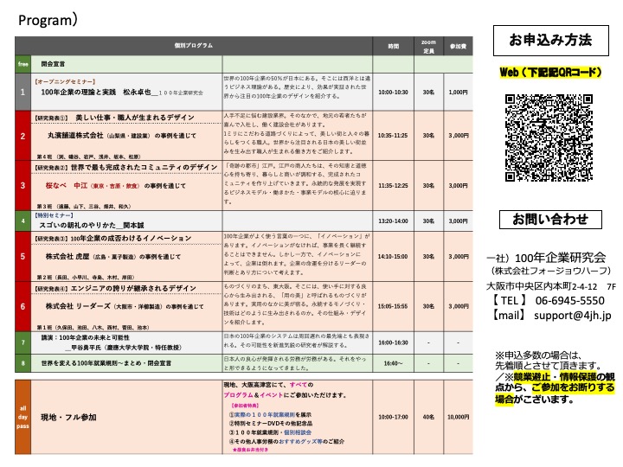Click row number 1 cell
623x467 pixels.
(23, 92)
